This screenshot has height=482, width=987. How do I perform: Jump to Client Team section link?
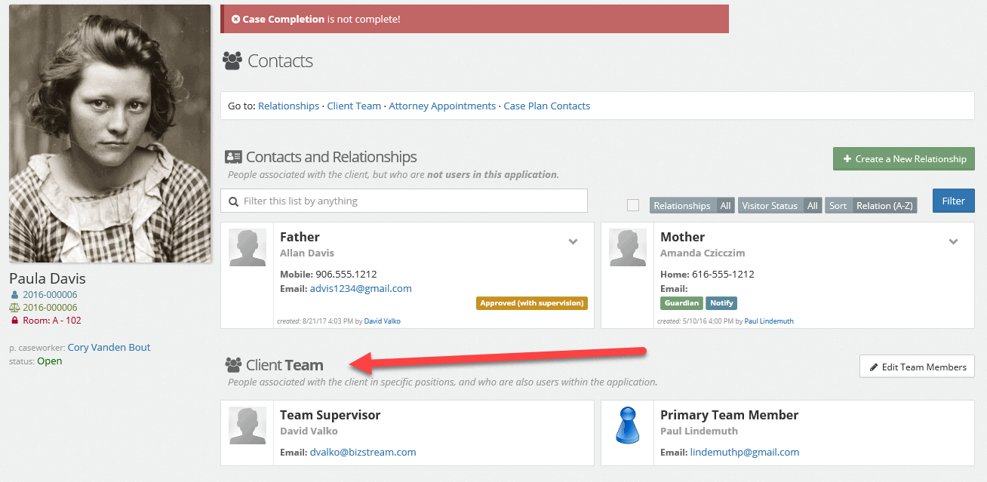354,106
